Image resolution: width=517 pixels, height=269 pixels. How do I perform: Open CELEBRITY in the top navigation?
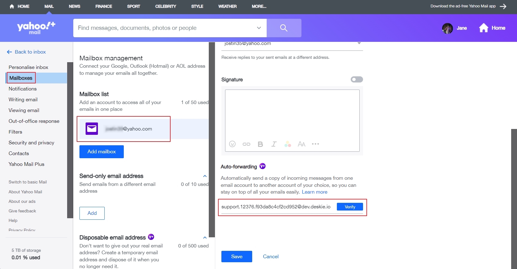(166, 6)
